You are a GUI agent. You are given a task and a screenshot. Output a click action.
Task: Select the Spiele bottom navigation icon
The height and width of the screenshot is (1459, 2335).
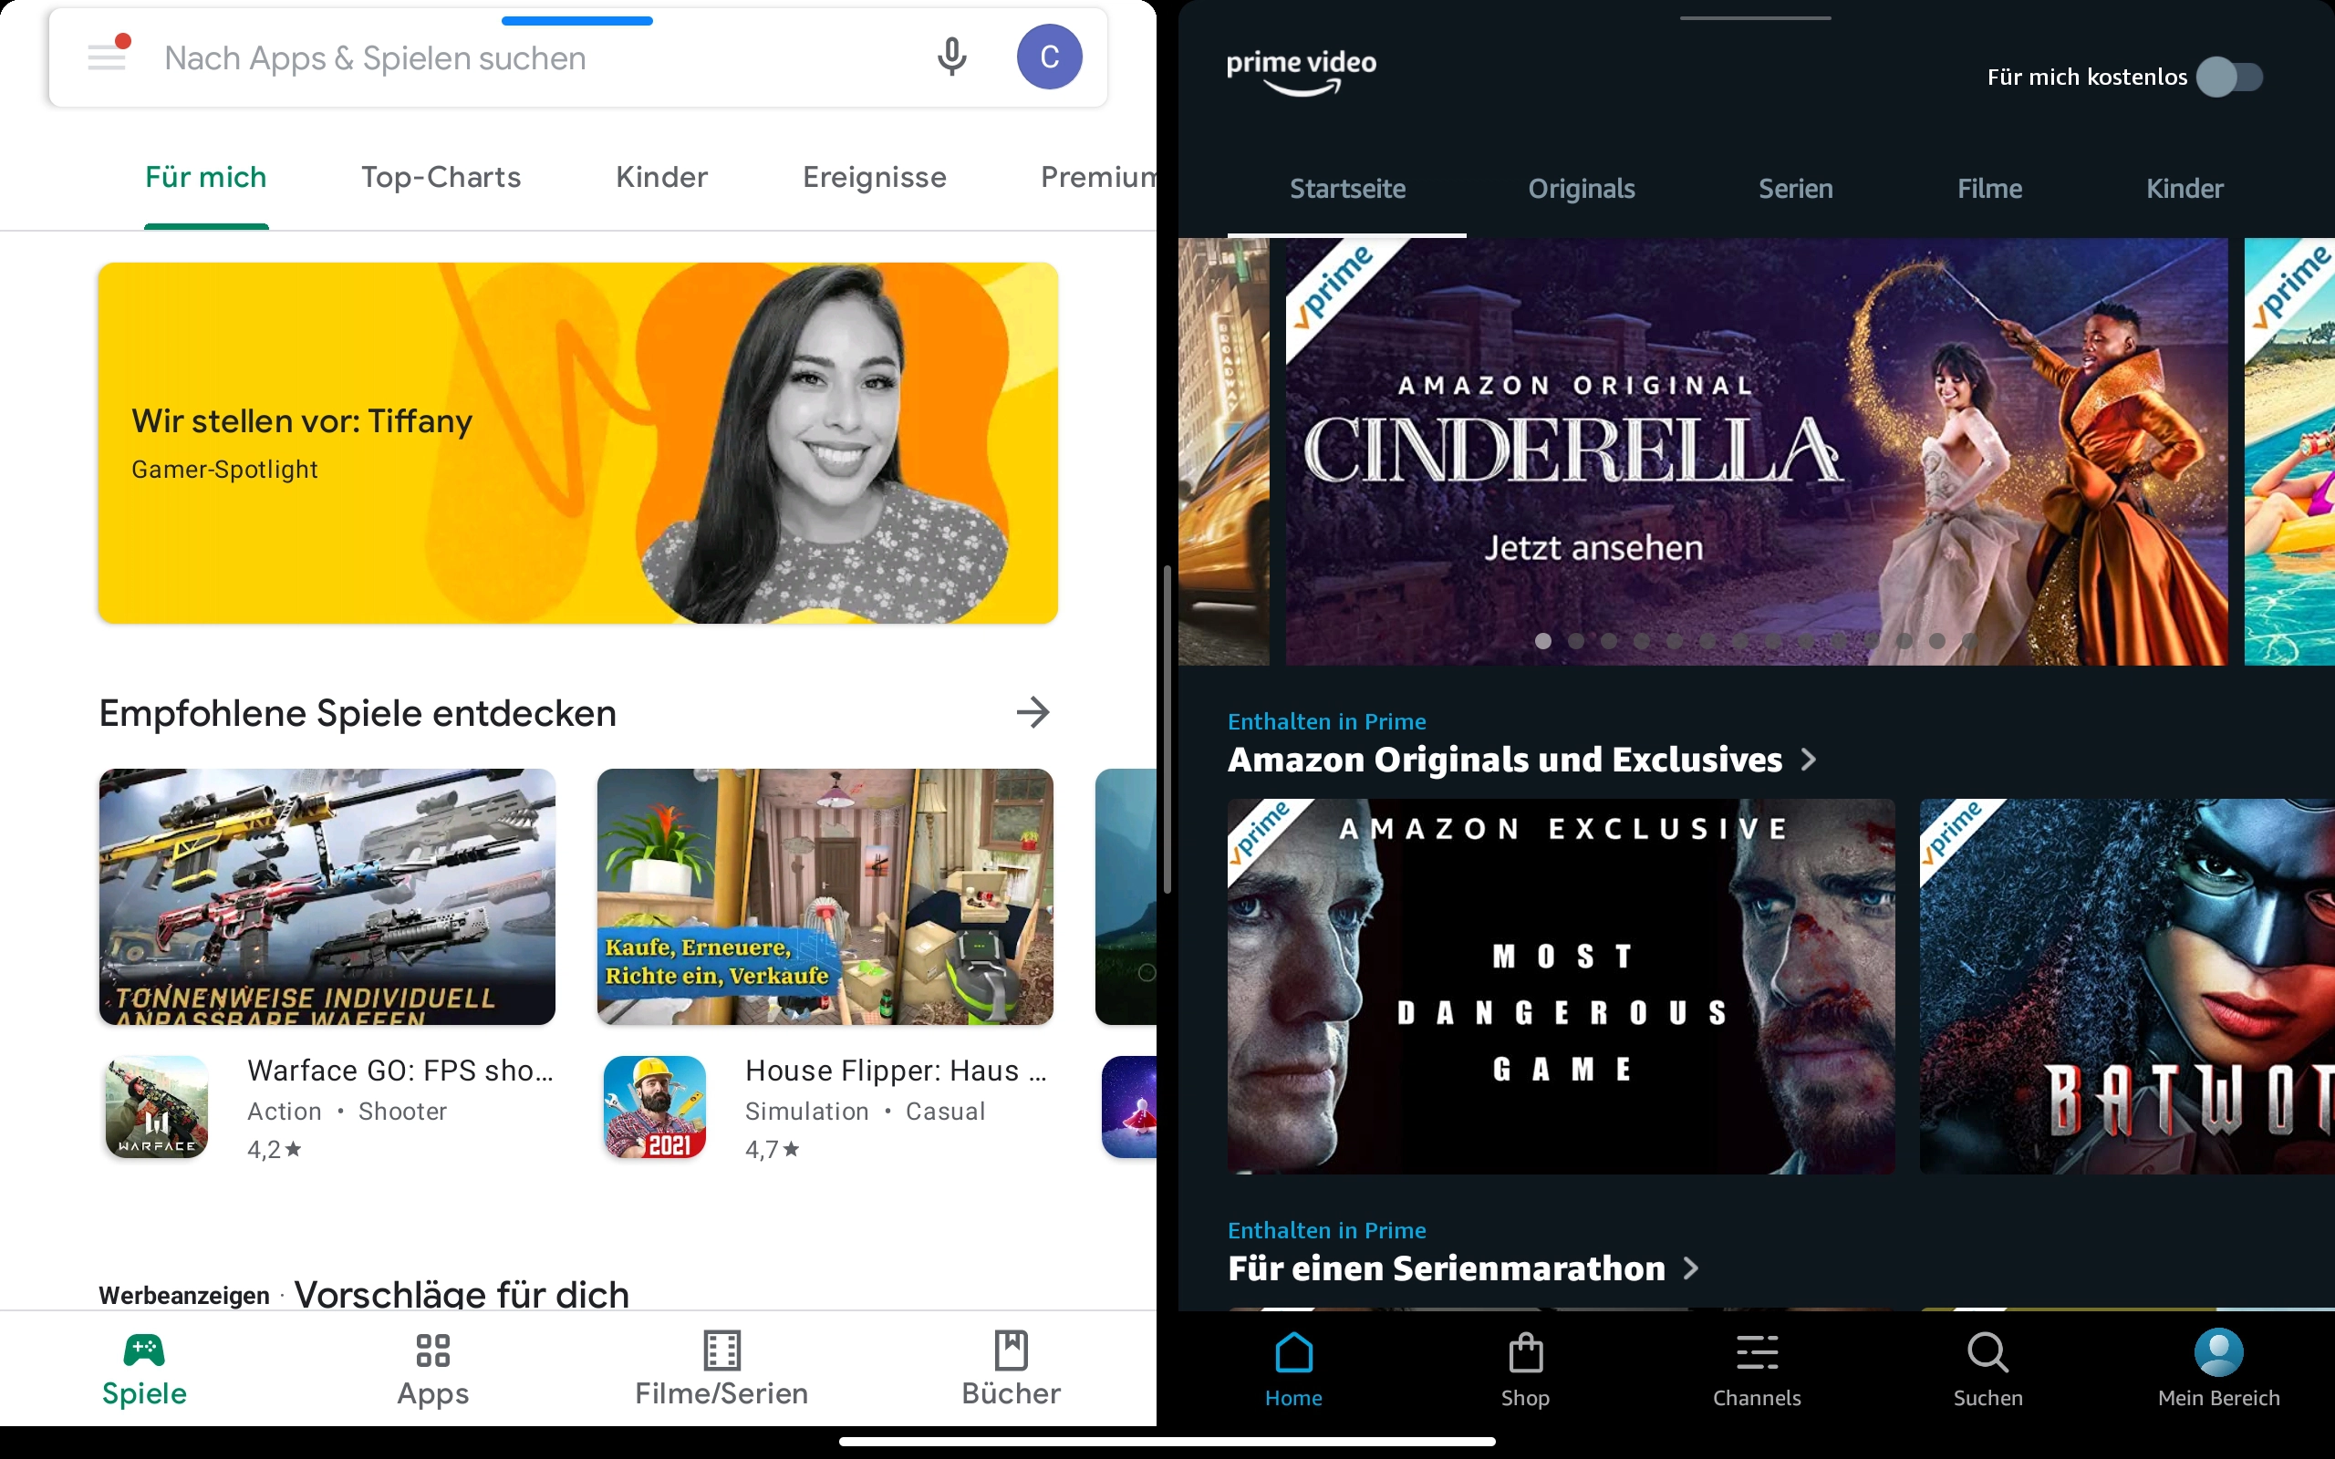[x=145, y=1350]
